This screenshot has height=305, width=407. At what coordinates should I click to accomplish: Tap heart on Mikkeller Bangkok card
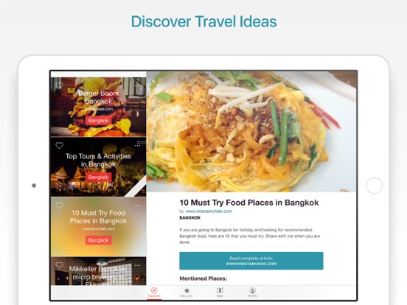pos(60,265)
